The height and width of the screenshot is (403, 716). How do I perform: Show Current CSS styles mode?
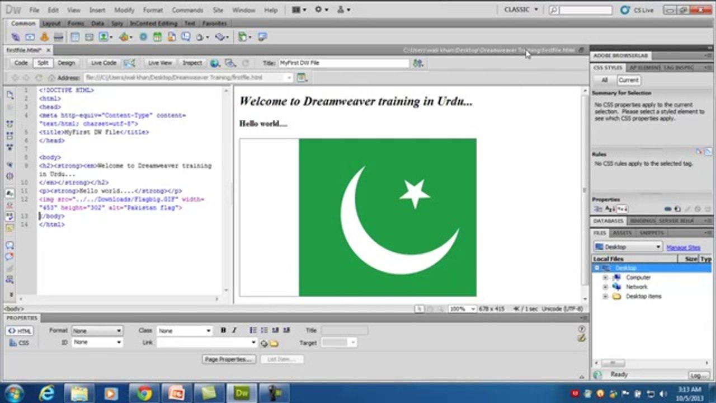(x=628, y=80)
